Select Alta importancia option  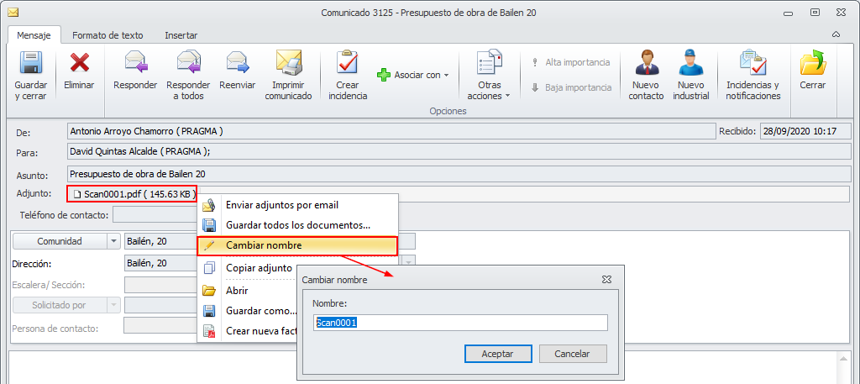click(x=571, y=62)
